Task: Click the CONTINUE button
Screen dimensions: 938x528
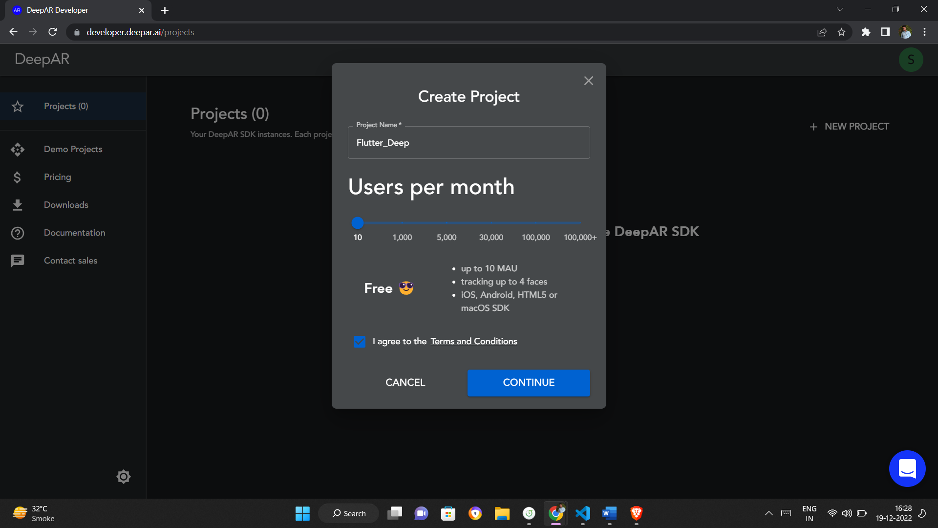Action: pyautogui.click(x=529, y=382)
